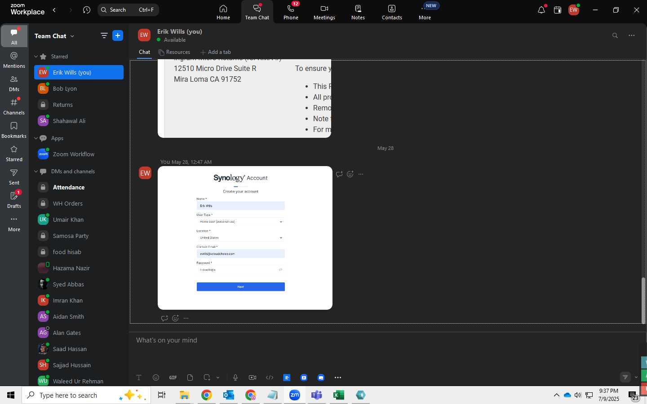Click the chat filter icon
The image size is (647, 404).
pos(104,36)
